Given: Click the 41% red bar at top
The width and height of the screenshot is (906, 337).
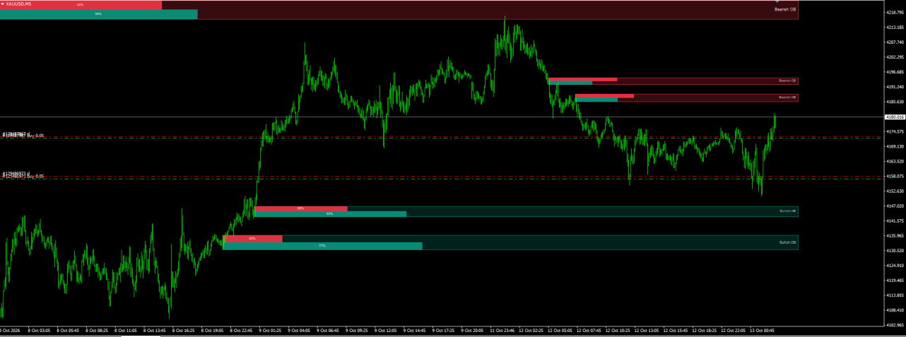Looking at the screenshot, I should [x=81, y=5].
